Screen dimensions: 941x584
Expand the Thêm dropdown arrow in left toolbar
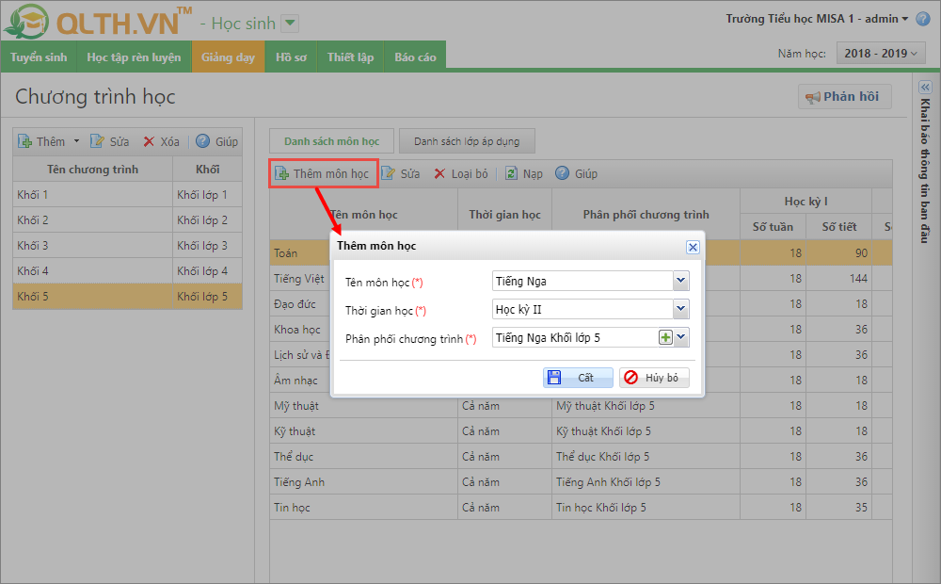(76, 142)
